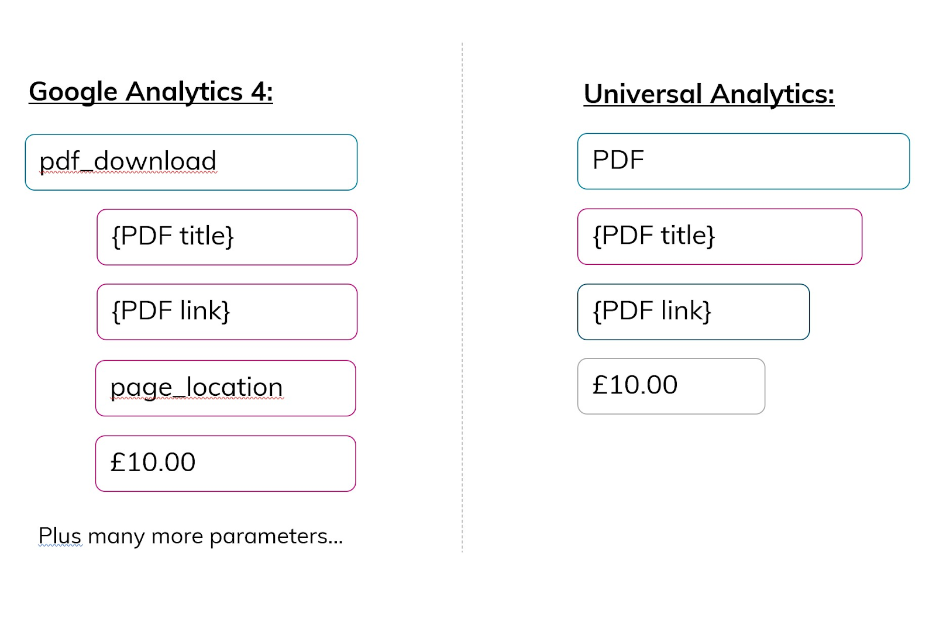Viewport: 936px width, 639px height.
Task: Select the Universal Analytics PDF box
Action: [744, 161]
